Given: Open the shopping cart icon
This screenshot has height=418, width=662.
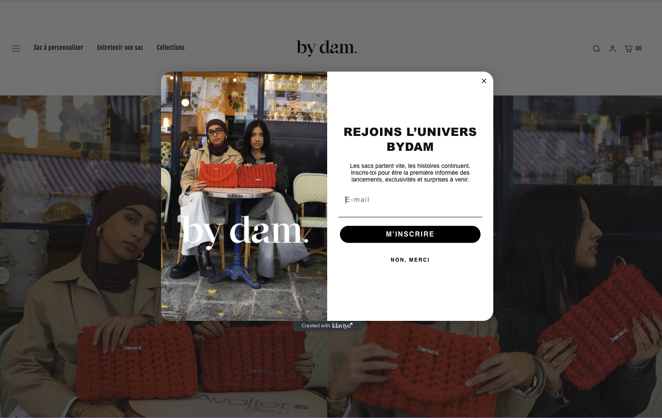Looking at the screenshot, I should [628, 49].
